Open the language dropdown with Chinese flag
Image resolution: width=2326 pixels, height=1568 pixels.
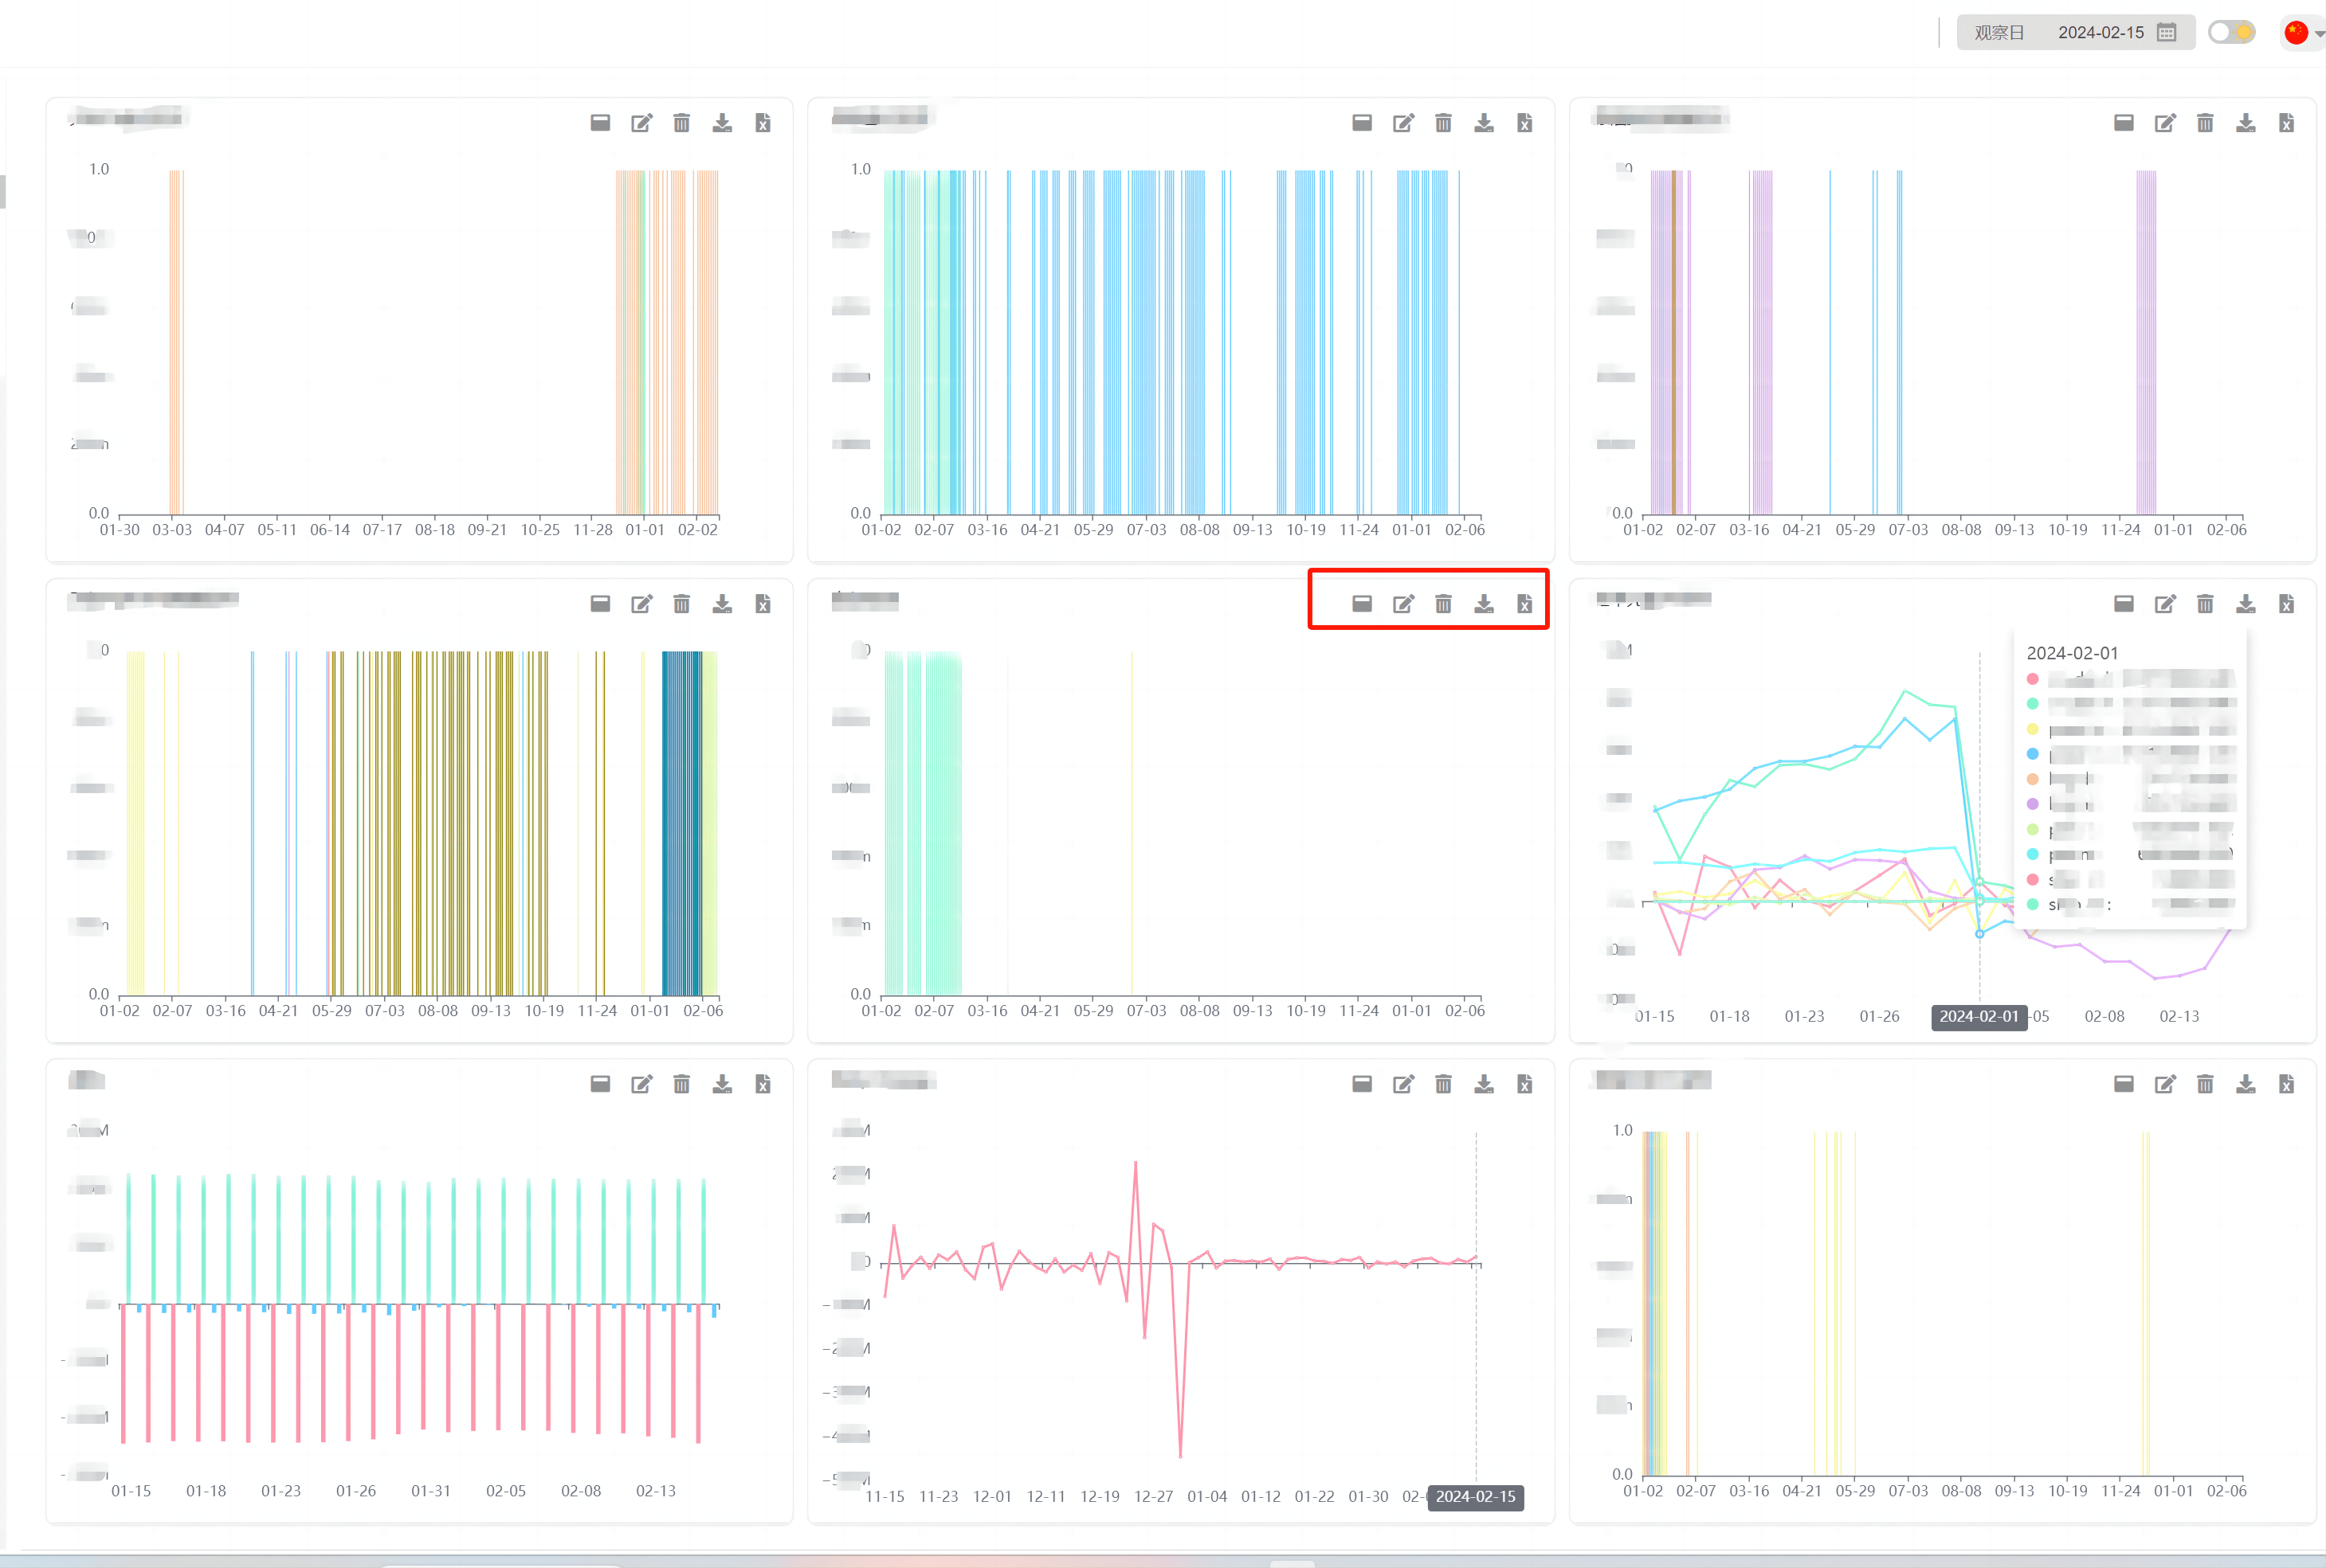[2304, 32]
